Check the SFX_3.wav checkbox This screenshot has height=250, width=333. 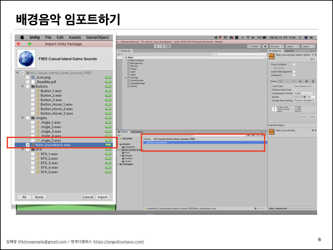pyautogui.click(x=33, y=163)
